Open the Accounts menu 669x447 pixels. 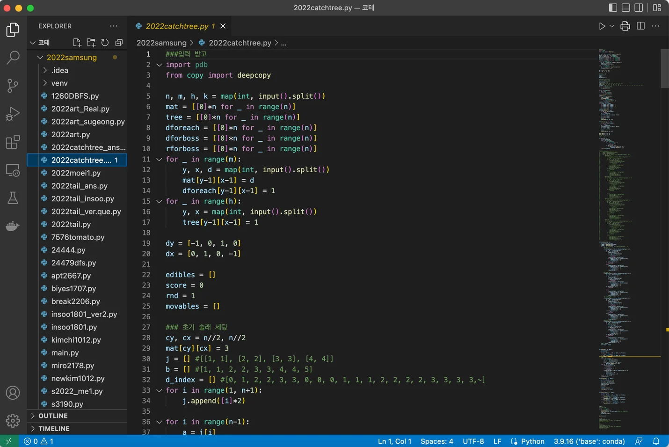click(13, 393)
